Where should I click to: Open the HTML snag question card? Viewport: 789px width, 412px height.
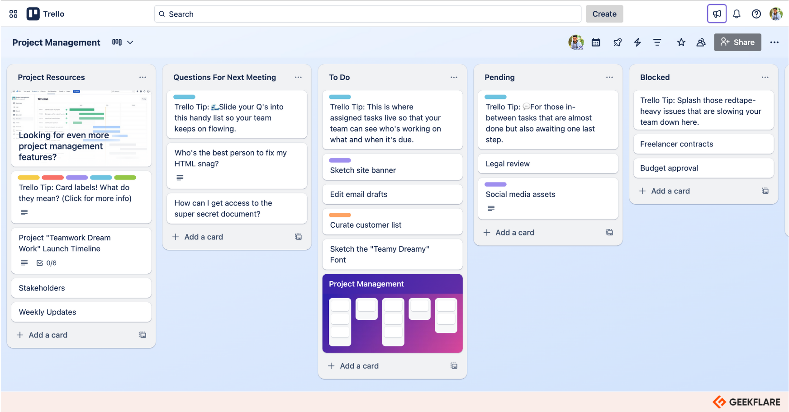coord(237,166)
